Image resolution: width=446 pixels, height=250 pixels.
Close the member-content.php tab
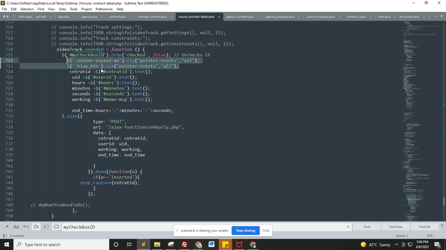coord(171,17)
